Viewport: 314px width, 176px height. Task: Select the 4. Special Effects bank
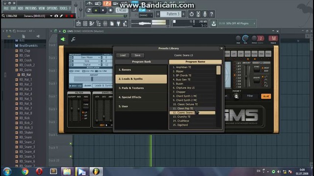point(141,97)
